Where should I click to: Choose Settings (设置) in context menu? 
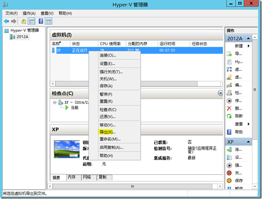(x=115, y=64)
